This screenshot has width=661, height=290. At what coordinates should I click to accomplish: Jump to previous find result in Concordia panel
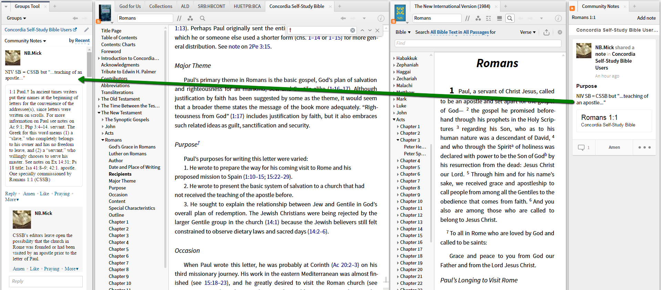click(362, 30)
